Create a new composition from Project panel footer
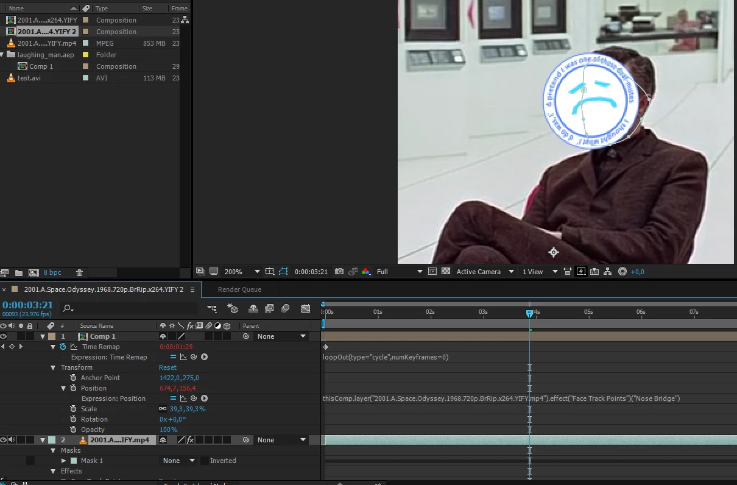 (33, 272)
